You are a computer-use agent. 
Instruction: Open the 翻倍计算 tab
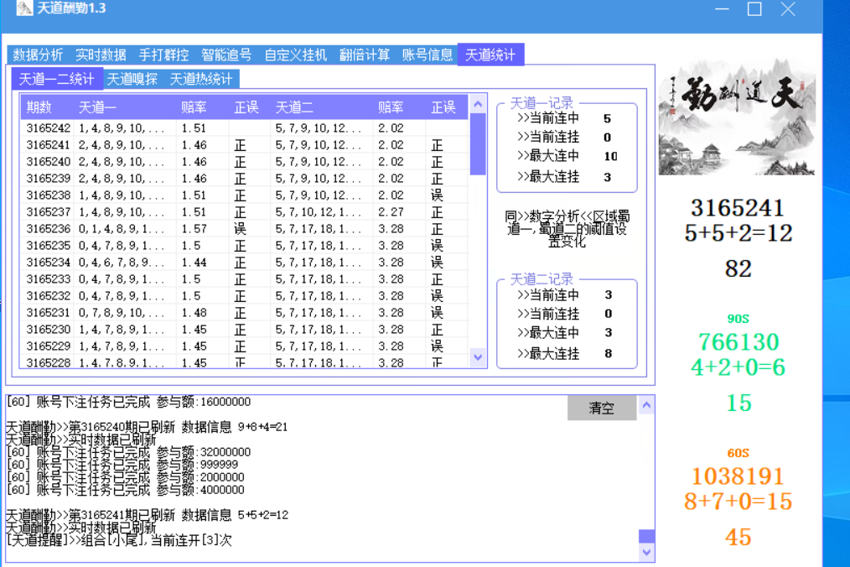tap(365, 55)
